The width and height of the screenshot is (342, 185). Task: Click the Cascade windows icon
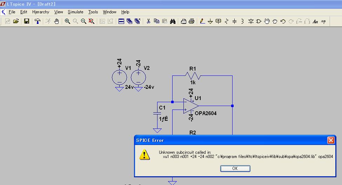pos(129,21)
